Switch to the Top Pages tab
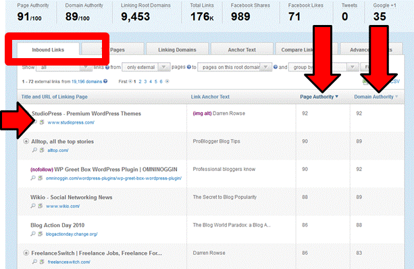The width and height of the screenshot is (414, 269). point(113,50)
